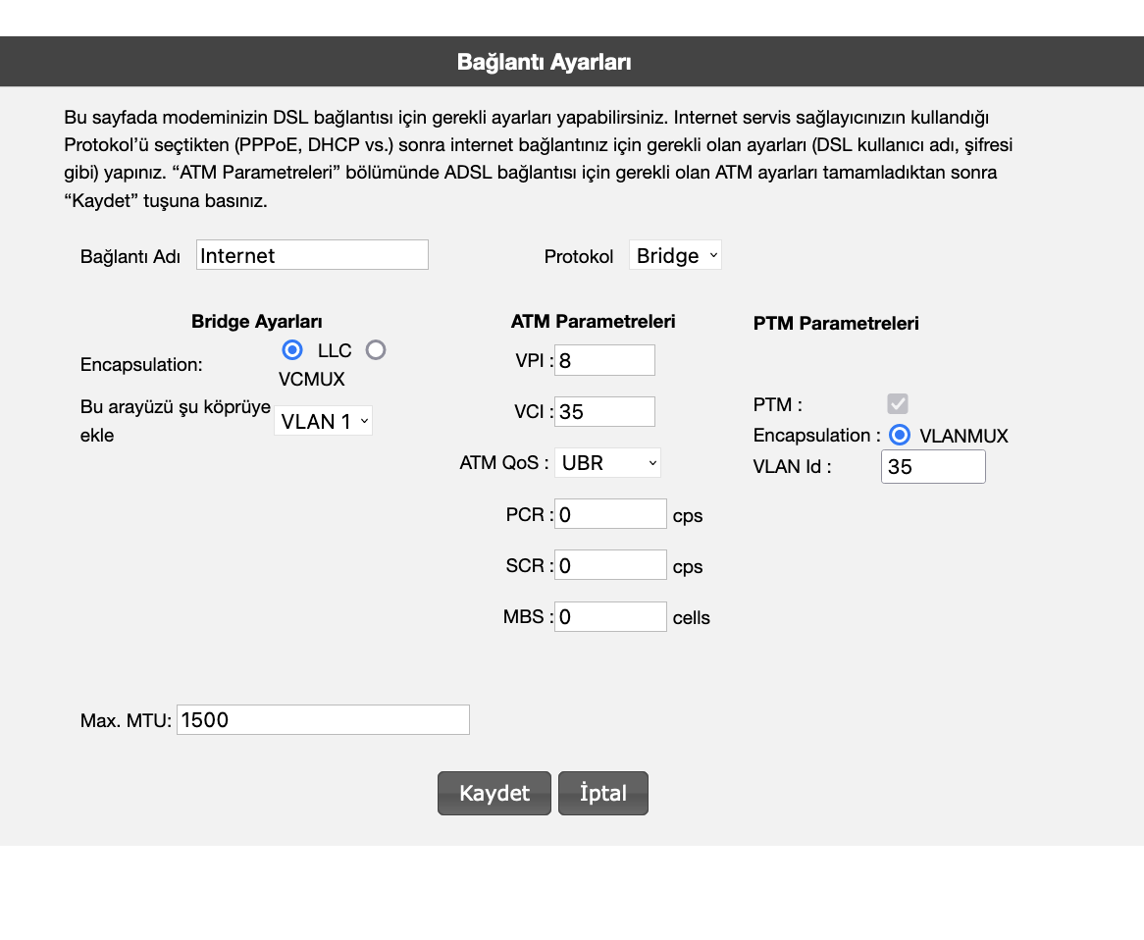The height and width of the screenshot is (940, 1144).
Task: Click the MBS cells input field
Action: pos(610,617)
